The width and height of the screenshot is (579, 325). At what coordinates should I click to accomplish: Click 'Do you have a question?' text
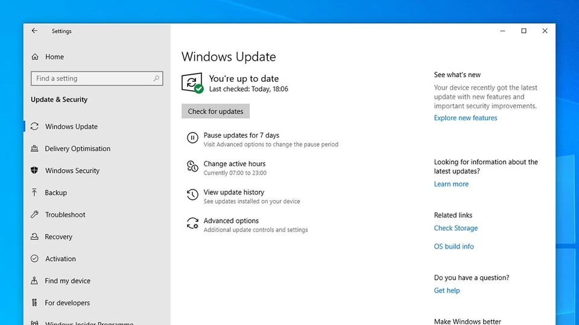[x=472, y=278]
